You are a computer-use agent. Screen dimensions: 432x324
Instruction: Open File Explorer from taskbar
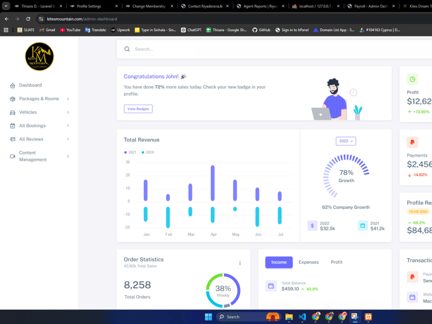pos(289,317)
